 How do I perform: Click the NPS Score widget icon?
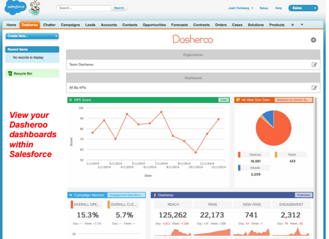pos(71,100)
